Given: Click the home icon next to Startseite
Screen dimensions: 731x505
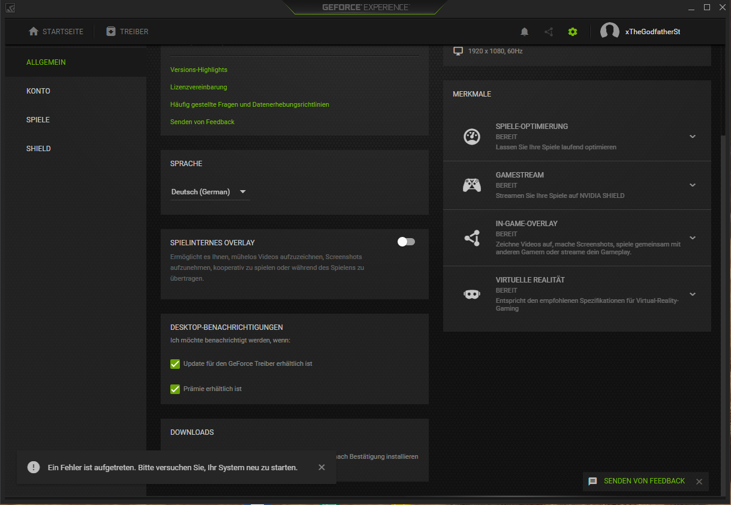Looking at the screenshot, I should [x=34, y=31].
